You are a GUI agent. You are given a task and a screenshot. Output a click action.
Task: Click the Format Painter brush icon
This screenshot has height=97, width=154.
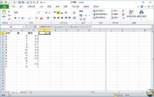tap(9, 19)
